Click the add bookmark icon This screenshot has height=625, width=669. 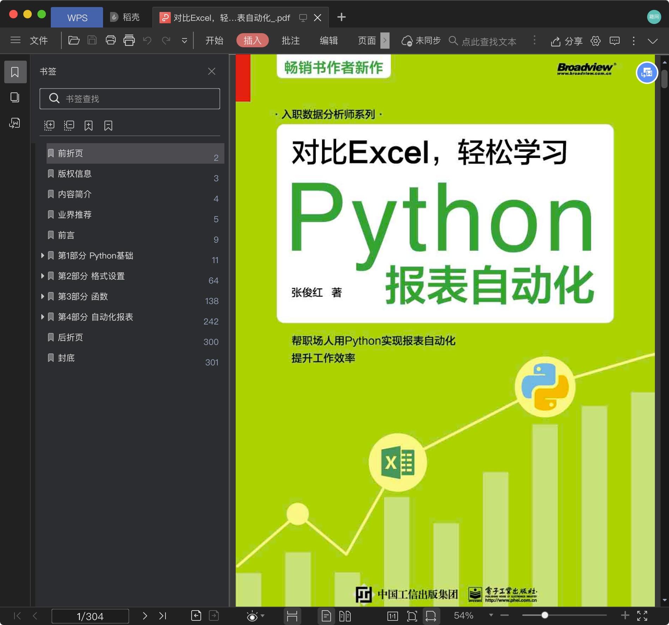pyautogui.click(x=89, y=126)
